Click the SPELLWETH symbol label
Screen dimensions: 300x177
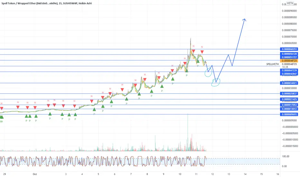(x=272, y=64)
